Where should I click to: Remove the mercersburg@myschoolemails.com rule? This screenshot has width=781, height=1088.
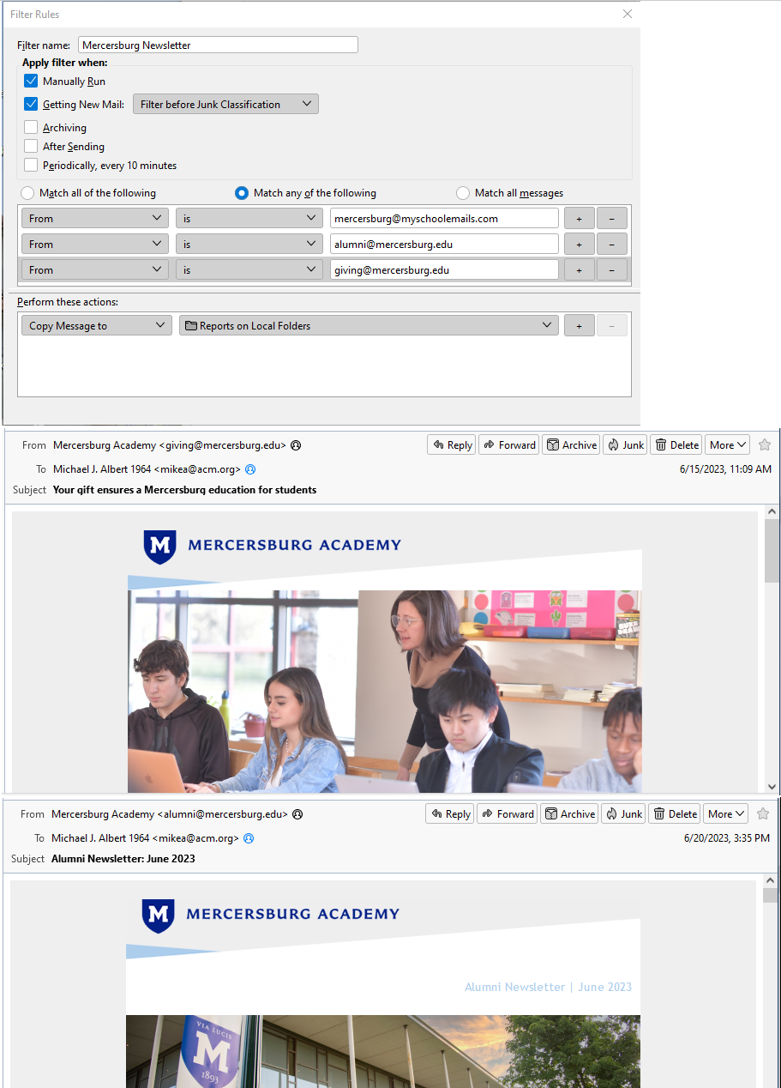(612, 219)
